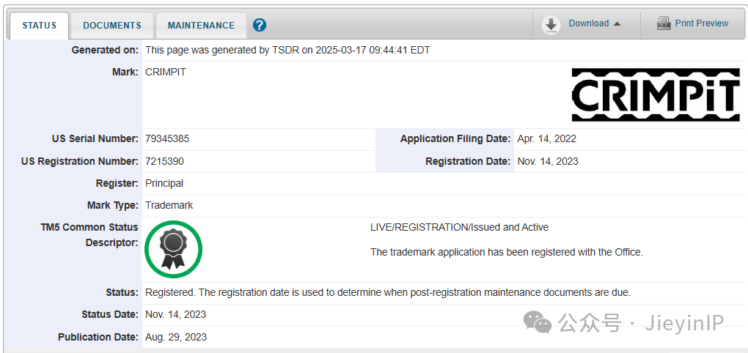Click the Trademark mark type value

tap(169, 205)
